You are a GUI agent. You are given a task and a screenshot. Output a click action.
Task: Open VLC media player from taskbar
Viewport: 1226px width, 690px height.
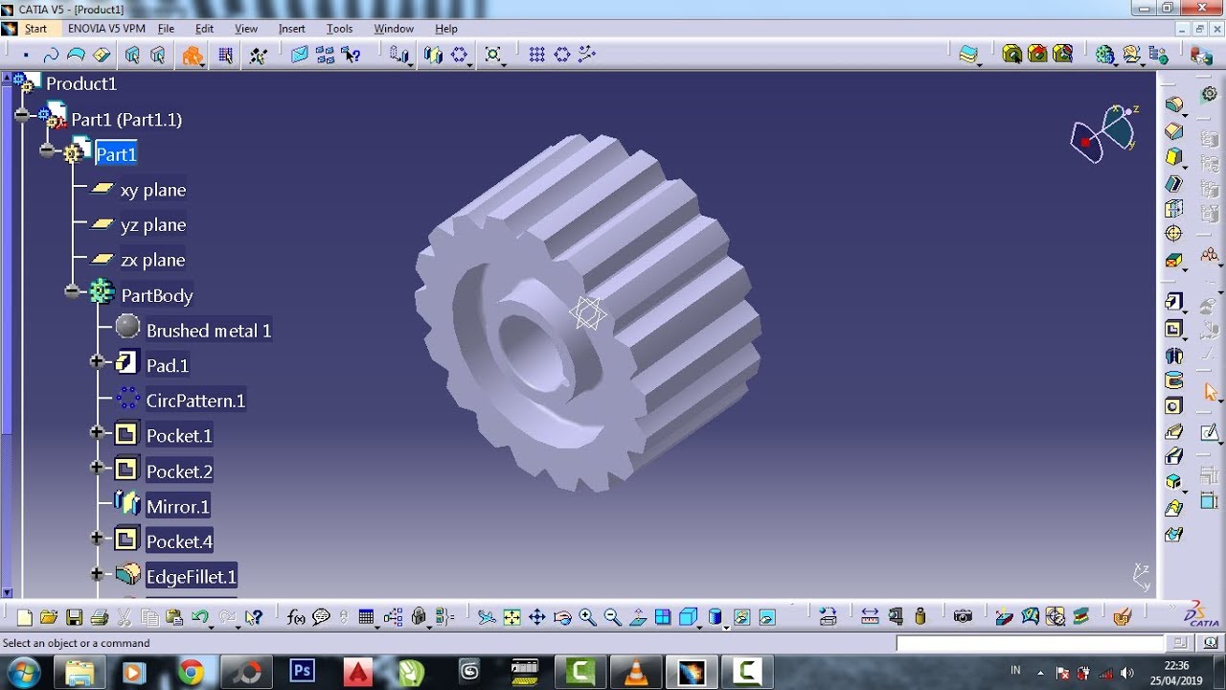[635, 673]
